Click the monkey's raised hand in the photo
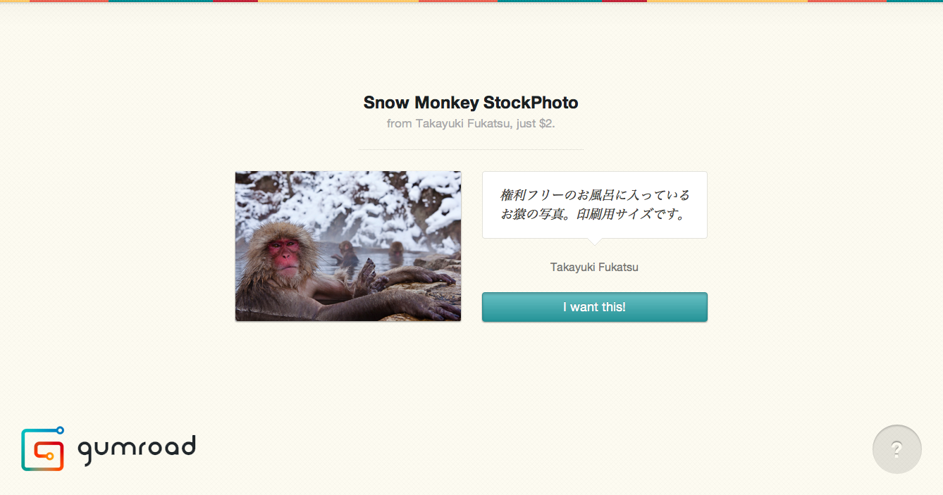Image resolution: width=943 pixels, height=495 pixels. point(366,276)
